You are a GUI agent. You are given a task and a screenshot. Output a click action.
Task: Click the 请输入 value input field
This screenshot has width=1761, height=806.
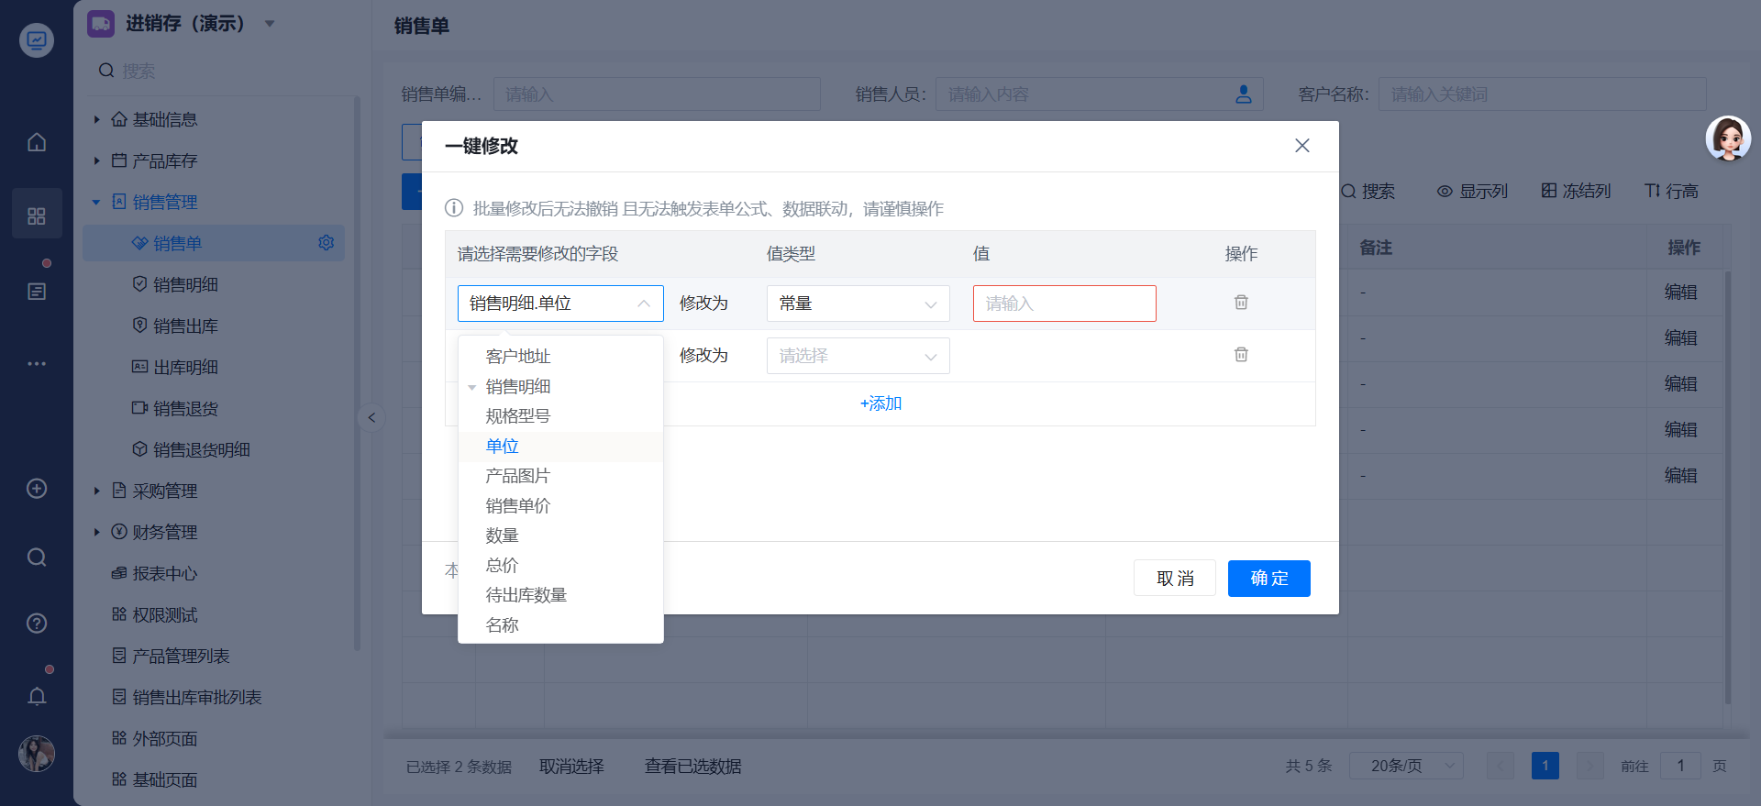point(1064,304)
